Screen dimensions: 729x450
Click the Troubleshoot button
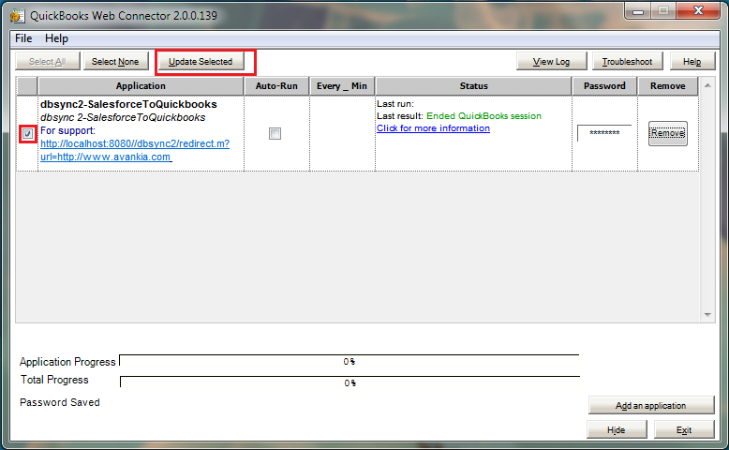627,62
